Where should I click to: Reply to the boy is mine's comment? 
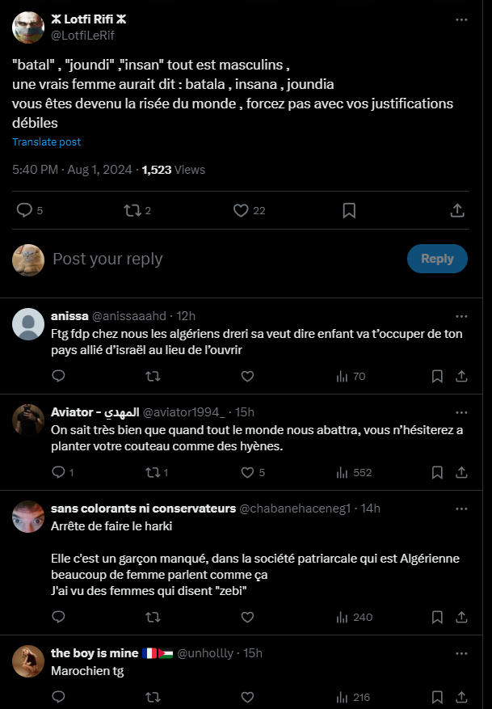(x=58, y=697)
